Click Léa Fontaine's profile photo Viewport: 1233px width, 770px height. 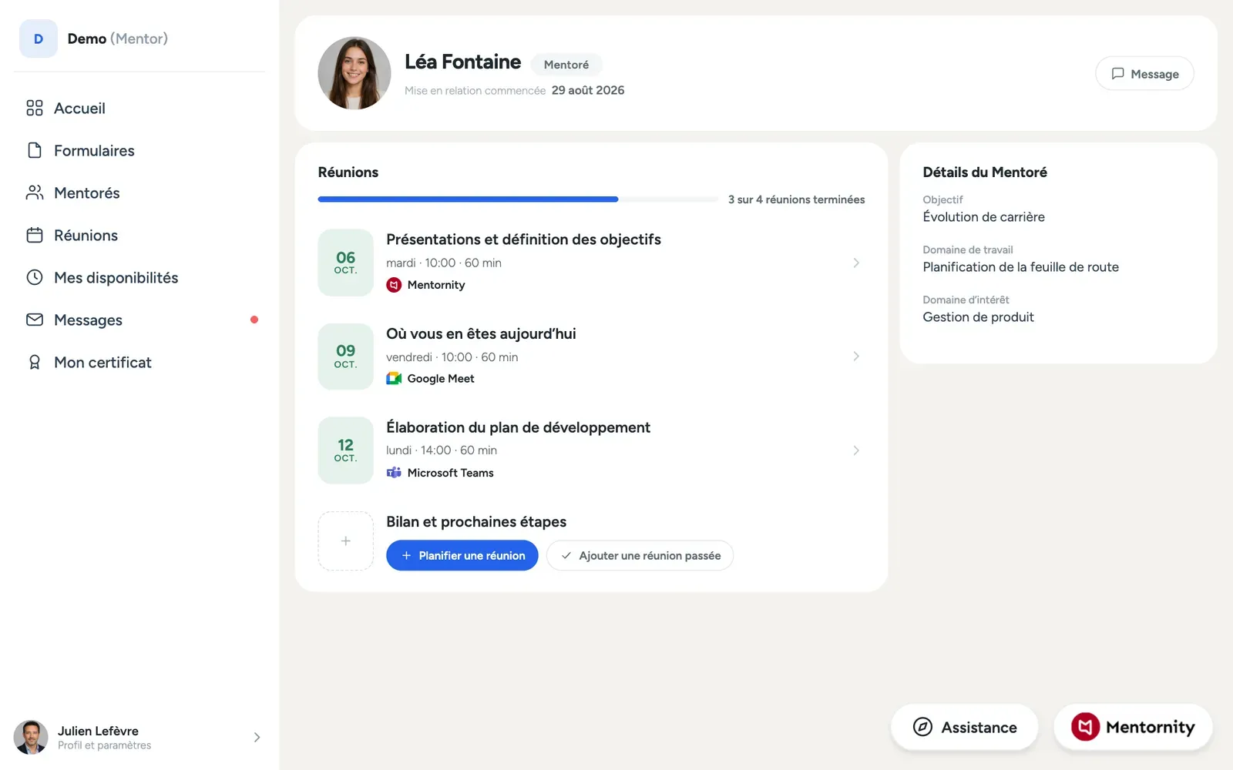pos(354,73)
